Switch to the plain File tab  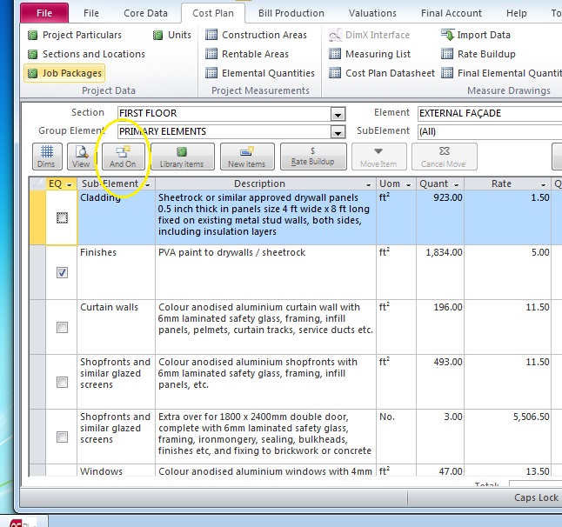91,13
